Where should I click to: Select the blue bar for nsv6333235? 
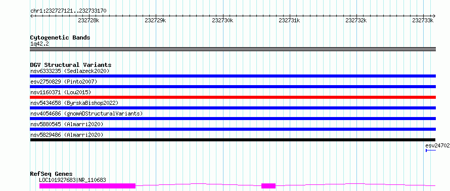point(233,76)
